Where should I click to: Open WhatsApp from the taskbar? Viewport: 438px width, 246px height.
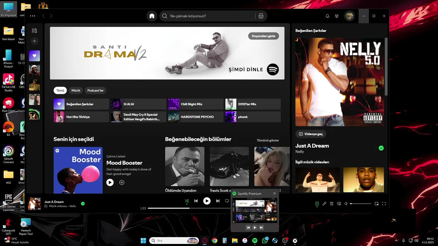point(265,241)
